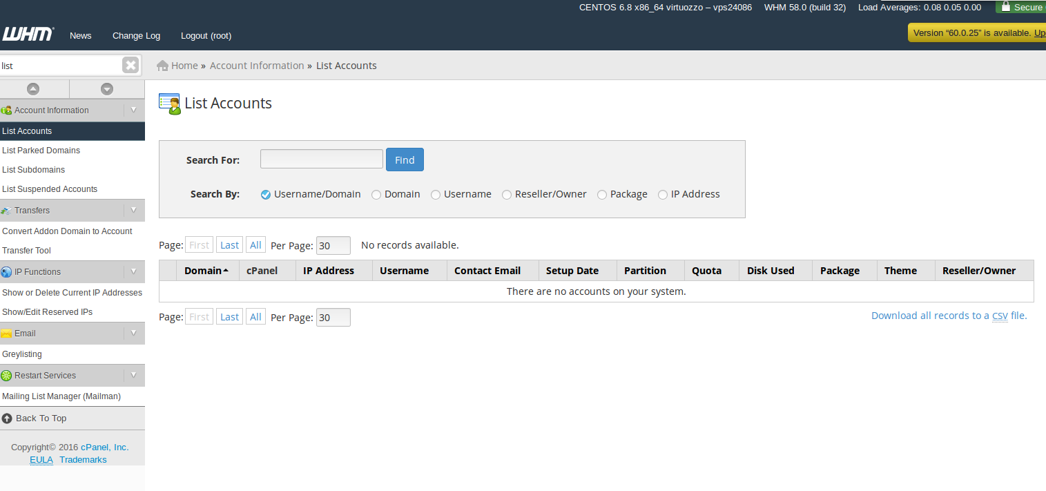The image size is (1046, 491).
Task: Click the Home breadcrumb icon
Action: (163, 66)
